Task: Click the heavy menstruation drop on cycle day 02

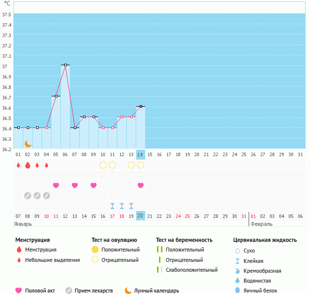Action: coord(28,165)
